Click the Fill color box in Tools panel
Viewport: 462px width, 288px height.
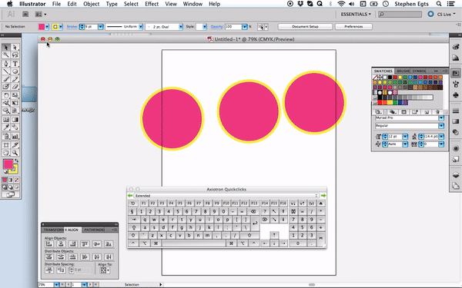click(x=8, y=164)
